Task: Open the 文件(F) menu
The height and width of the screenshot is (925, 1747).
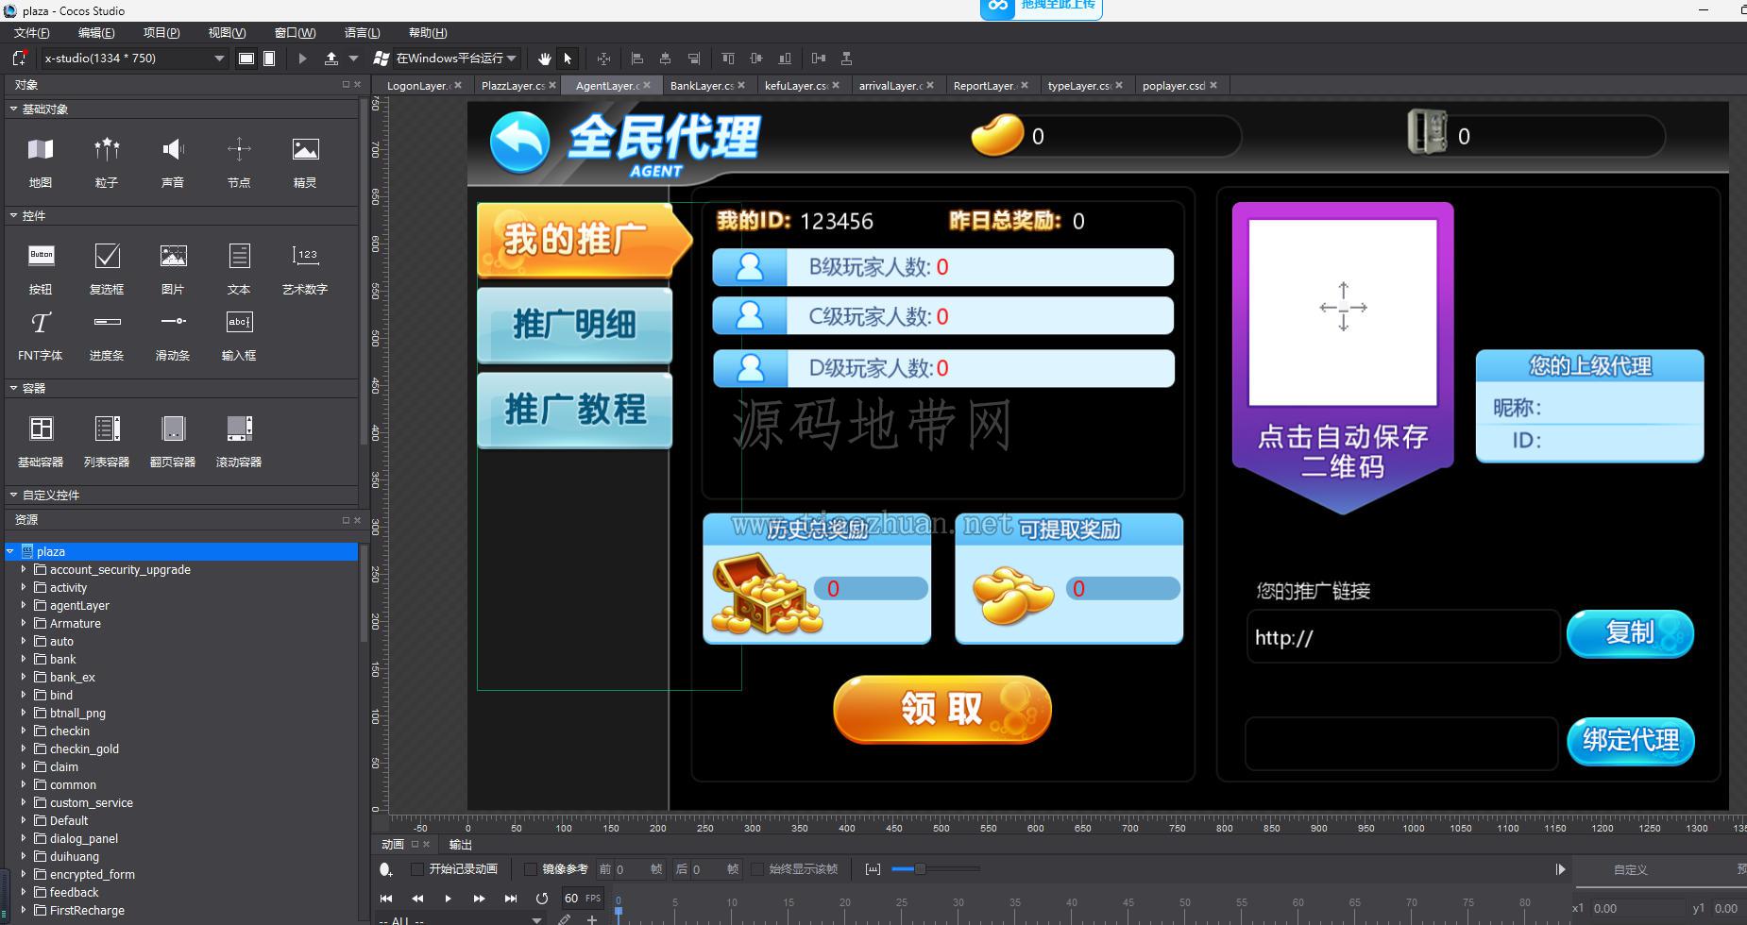Action: click(31, 33)
